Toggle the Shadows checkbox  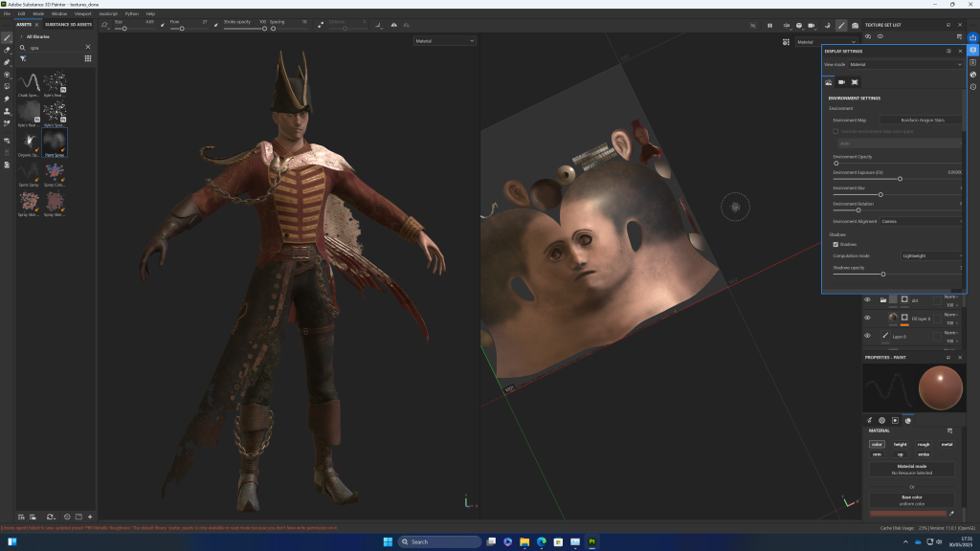(x=835, y=245)
